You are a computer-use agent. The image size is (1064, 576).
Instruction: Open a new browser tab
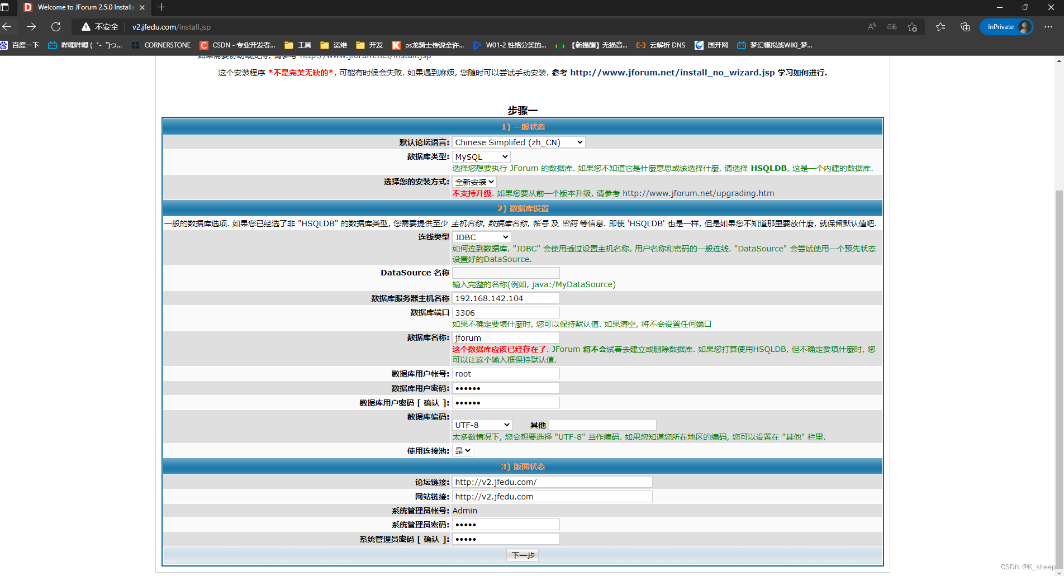(x=161, y=7)
